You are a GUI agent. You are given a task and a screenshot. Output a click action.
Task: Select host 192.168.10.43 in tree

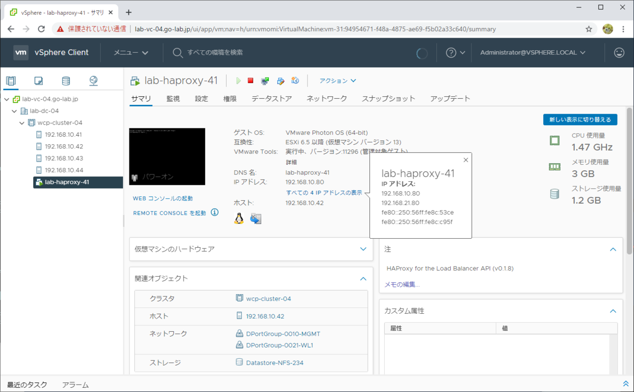63,158
